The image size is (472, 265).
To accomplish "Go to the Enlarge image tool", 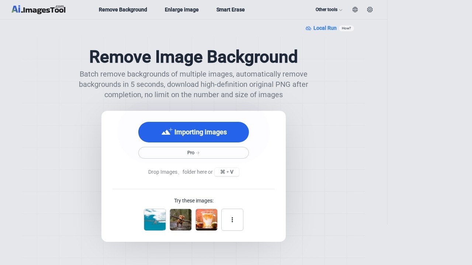I will click(181, 10).
